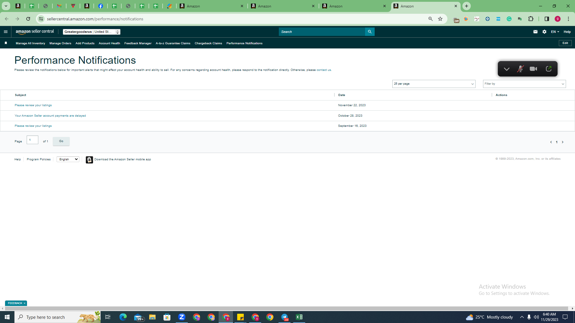Dismiss the FEEDBACK tab with its X

pyautogui.click(x=25, y=303)
